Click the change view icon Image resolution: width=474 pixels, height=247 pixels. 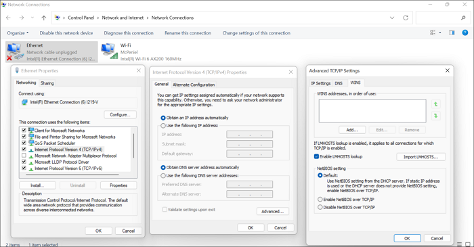pyautogui.click(x=433, y=32)
